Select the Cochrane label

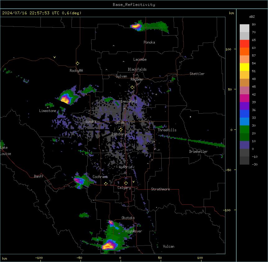100,177
